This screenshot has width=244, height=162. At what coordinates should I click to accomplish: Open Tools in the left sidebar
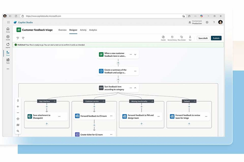point(8,61)
